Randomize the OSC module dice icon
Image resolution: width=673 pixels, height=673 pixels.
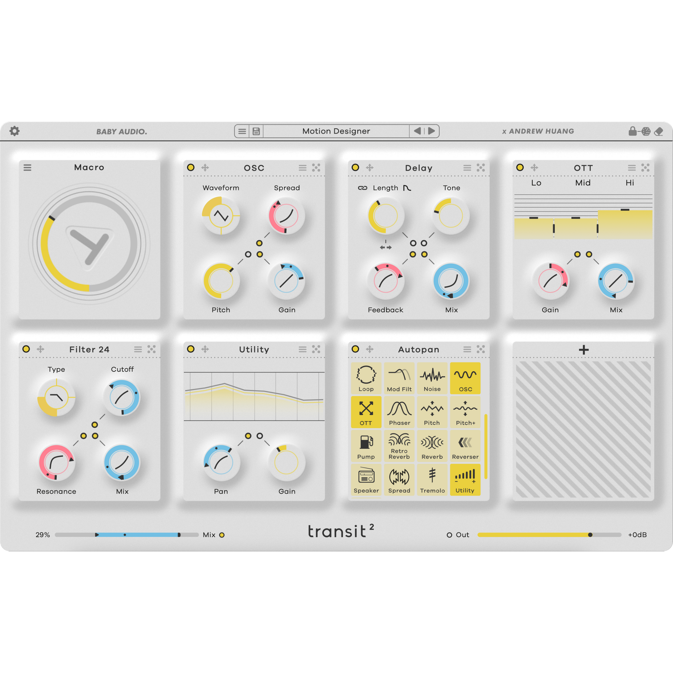[316, 168]
